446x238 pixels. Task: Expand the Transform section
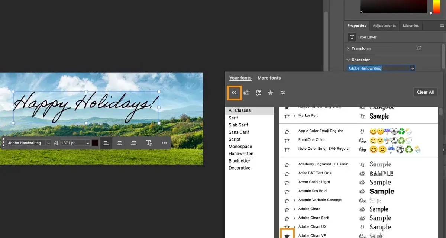pyautogui.click(x=348, y=48)
